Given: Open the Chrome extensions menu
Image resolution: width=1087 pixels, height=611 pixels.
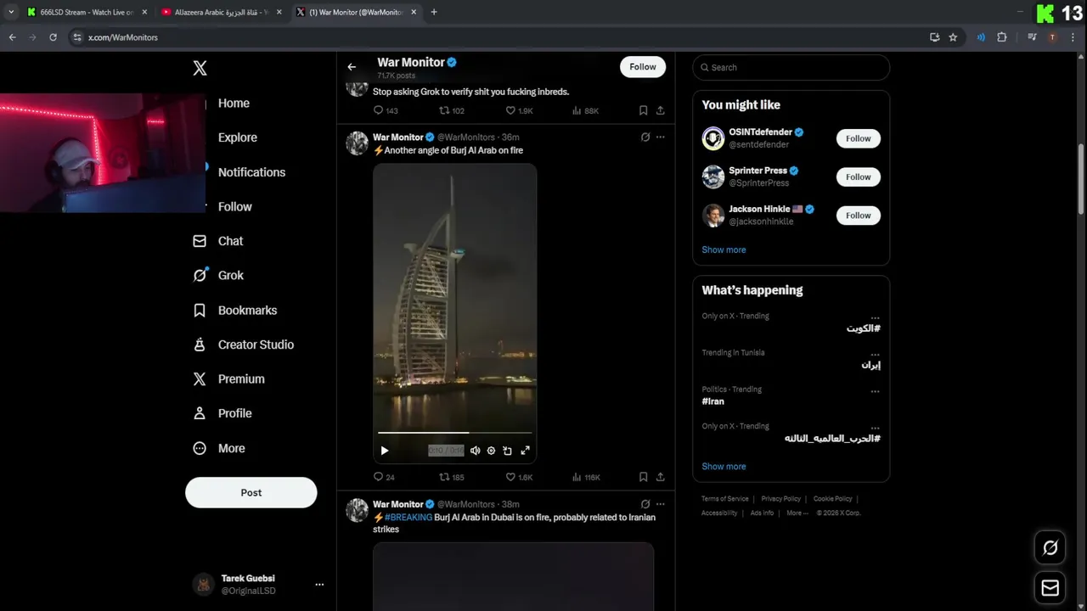Looking at the screenshot, I should click(1002, 37).
